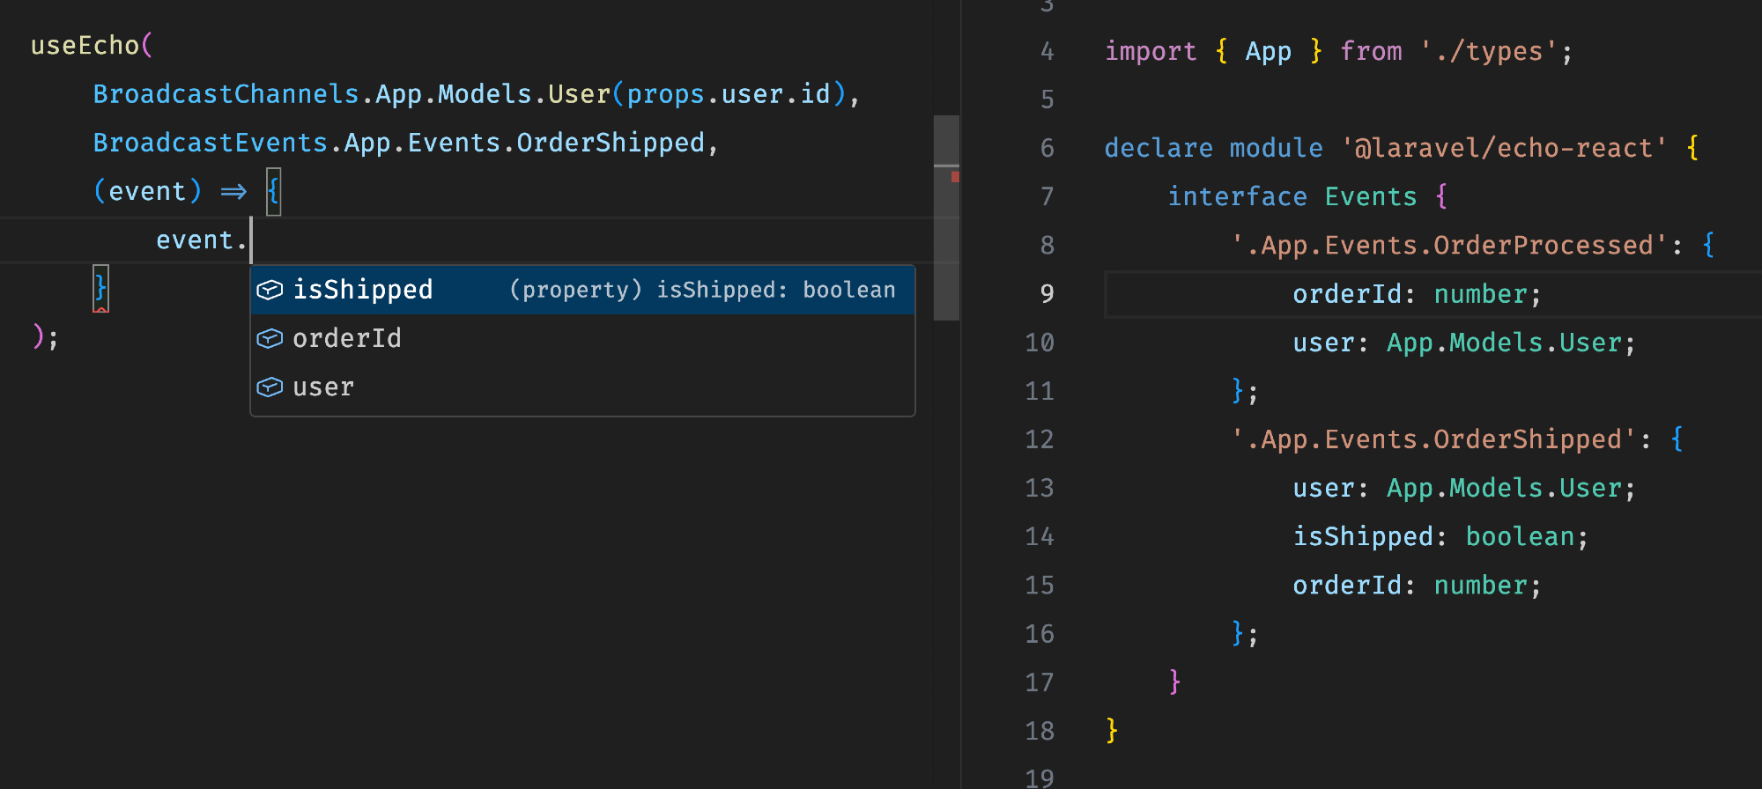Click the isShipped boolean type detail text
This screenshot has height=789, width=1762.
click(x=702, y=290)
